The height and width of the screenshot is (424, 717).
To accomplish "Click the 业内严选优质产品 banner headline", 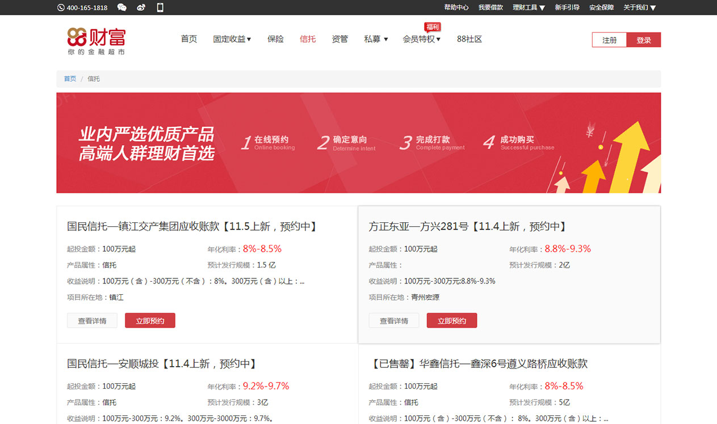I will coord(146,134).
